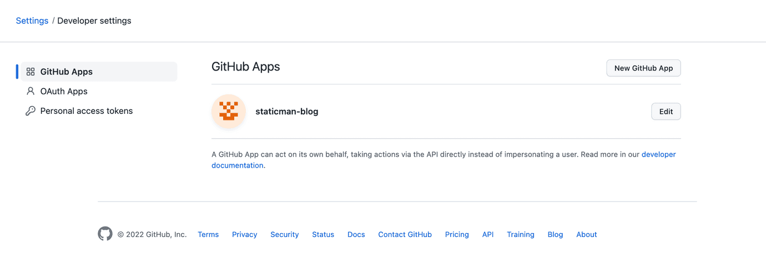Follow the developer documentation link
The width and height of the screenshot is (766, 257).
click(x=658, y=154)
